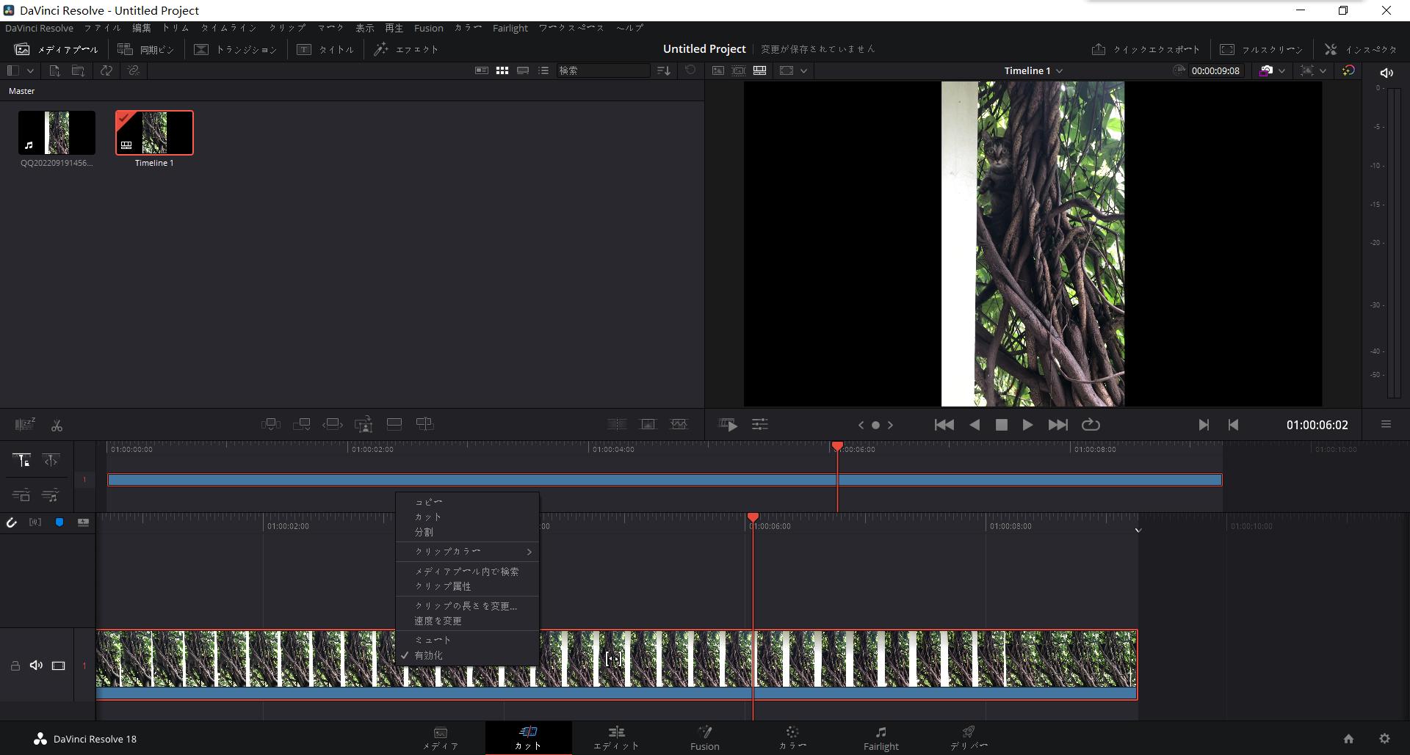Click the import media folder icon
The height and width of the screenshot is (755, 1410).
78,70
